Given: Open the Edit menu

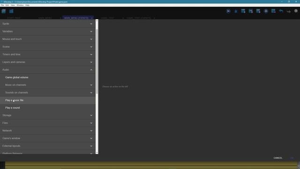Looking at the screenshot, I should [7, 5].
